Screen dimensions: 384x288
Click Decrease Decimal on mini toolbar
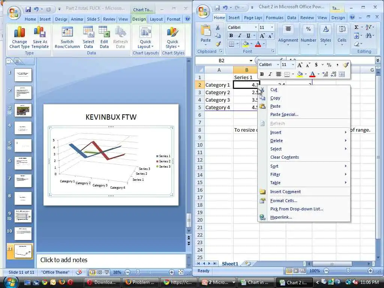point(333,74)
